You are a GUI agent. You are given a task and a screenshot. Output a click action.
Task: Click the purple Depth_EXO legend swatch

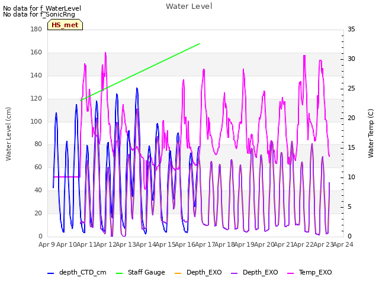click(x=235, y=273)
